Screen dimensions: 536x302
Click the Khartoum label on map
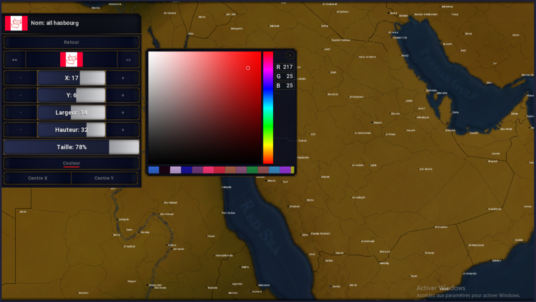click(x=160, y=288)
